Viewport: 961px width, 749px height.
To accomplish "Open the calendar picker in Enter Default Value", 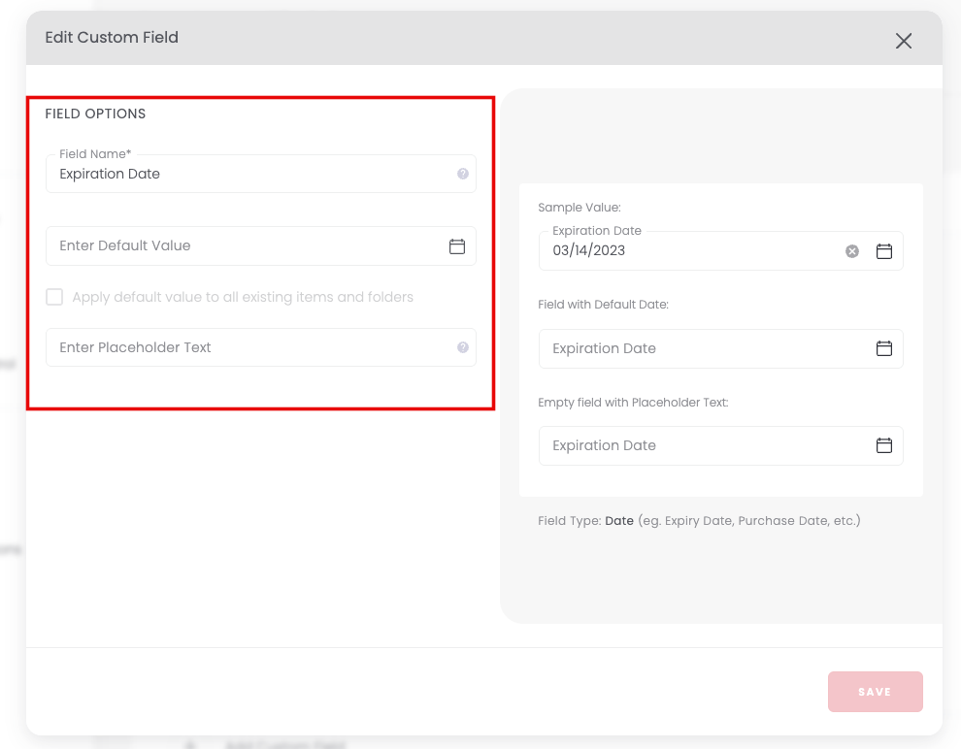I will click(457, 246).
